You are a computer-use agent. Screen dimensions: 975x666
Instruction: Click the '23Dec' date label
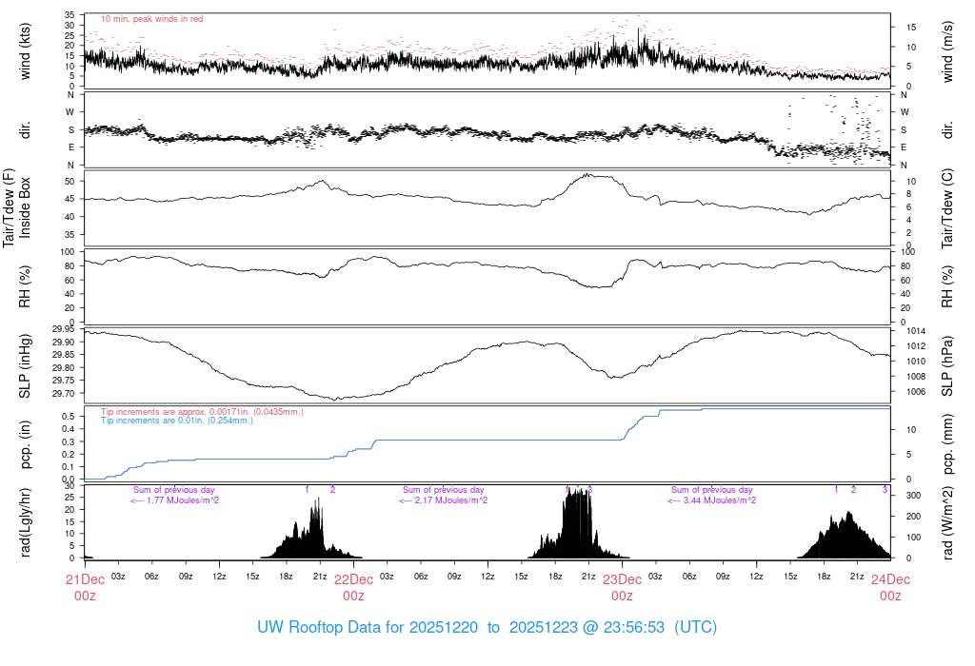coord(623,579)
